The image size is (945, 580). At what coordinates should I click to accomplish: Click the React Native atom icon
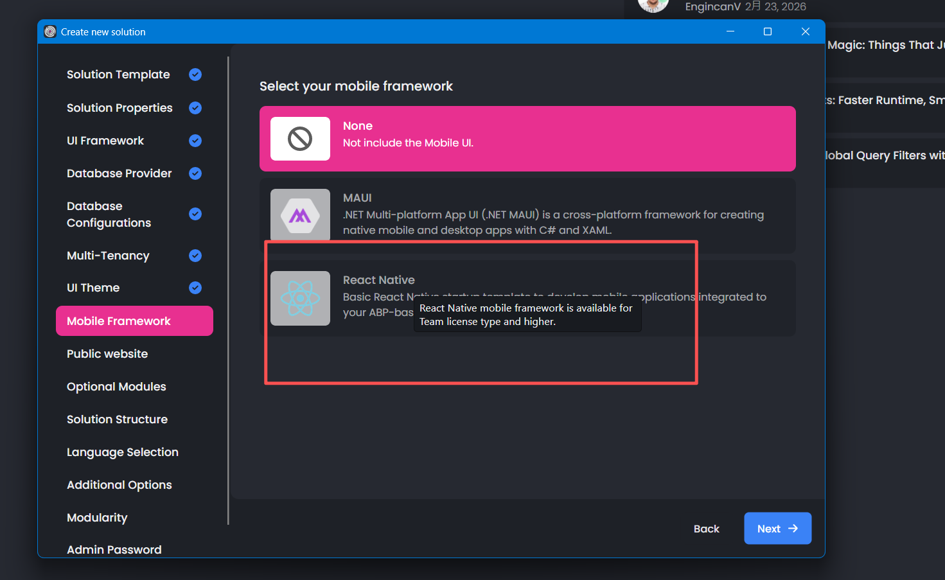[300, 298]
